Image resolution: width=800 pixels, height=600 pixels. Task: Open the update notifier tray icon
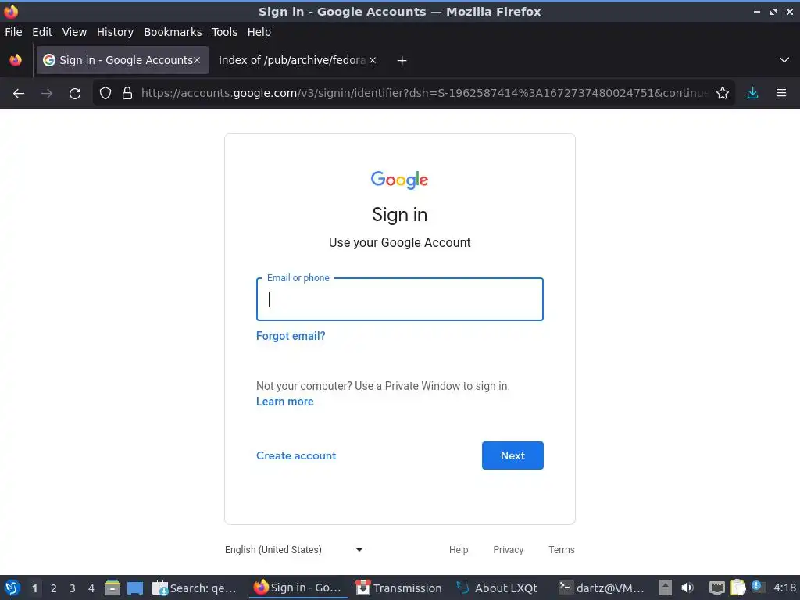pos(758,587)
